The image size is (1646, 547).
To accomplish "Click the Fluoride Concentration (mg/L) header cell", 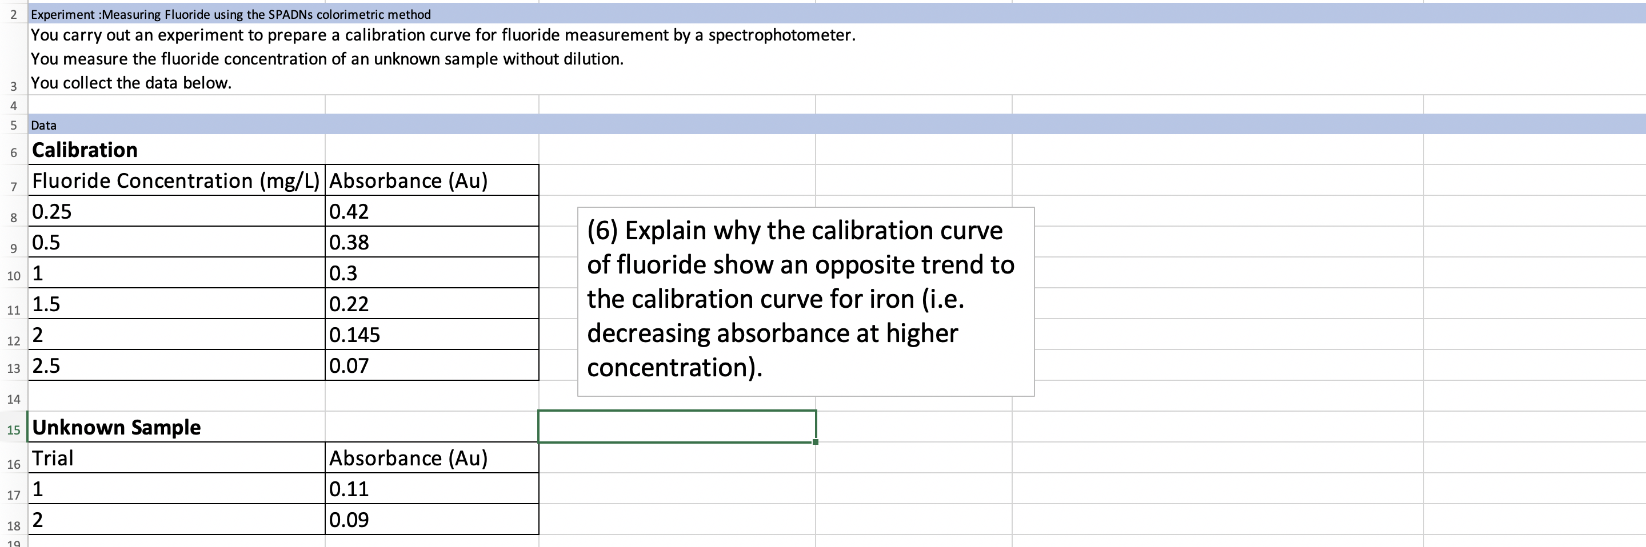I will (x=177, y=180).
